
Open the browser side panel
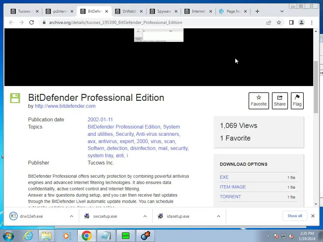[291, 22]
